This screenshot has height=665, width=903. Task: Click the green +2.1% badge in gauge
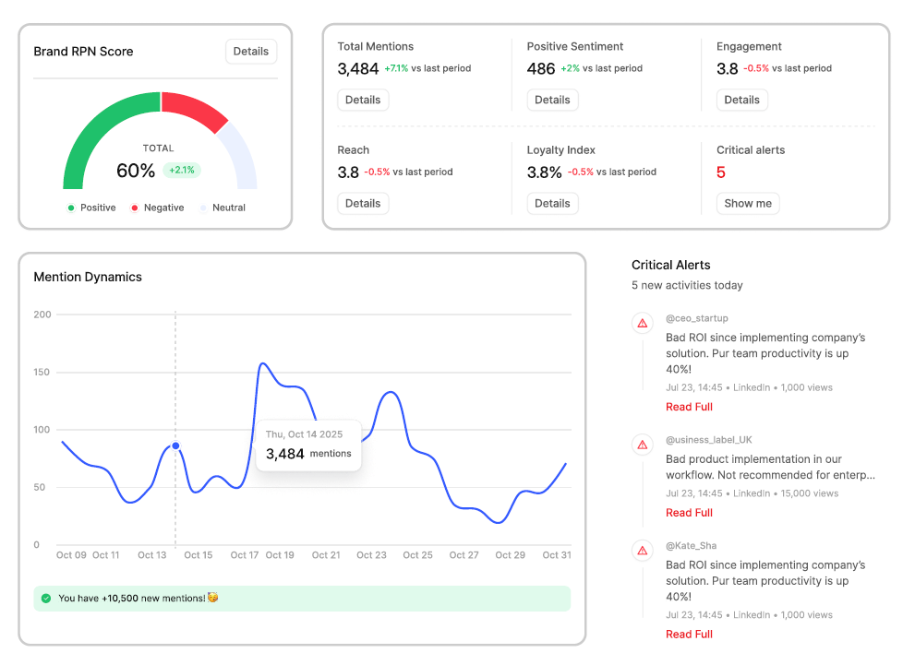(181, 171)
